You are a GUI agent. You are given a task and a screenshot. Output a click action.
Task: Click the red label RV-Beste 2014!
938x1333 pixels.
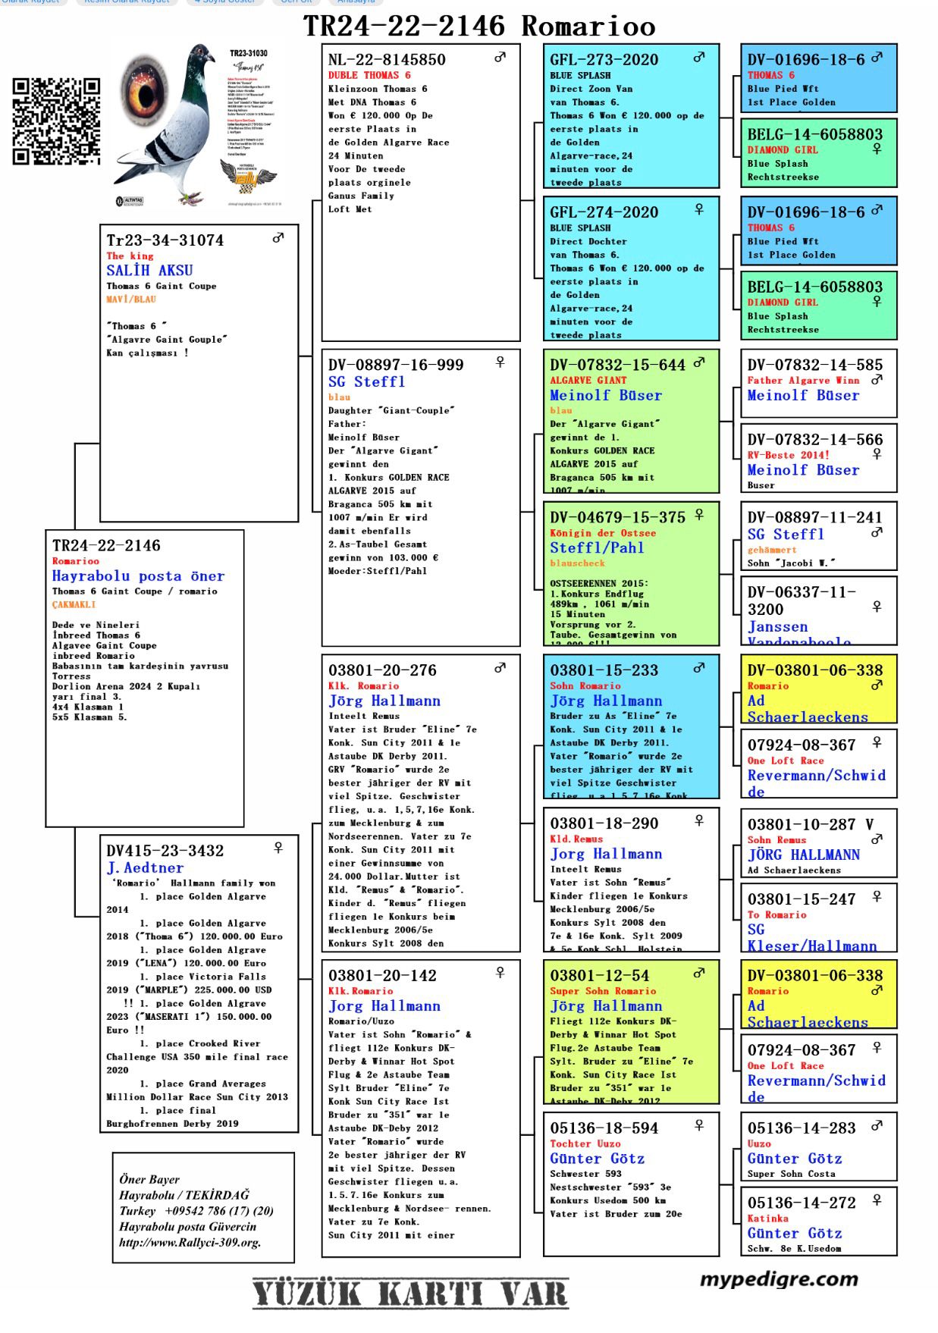(788, 456)
